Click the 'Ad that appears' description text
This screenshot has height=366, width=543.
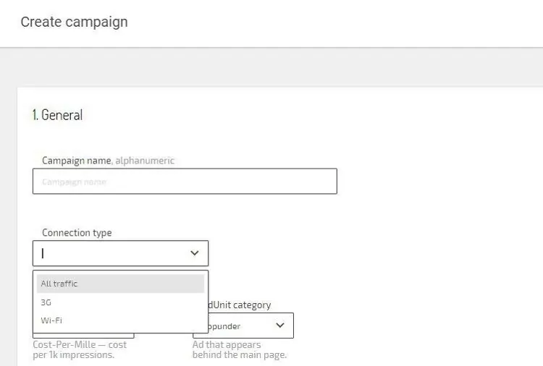[x=240, y=349]
